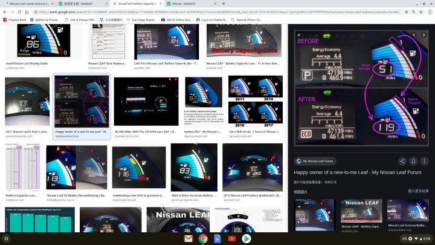Open 'Battery Capacity Loss' insideevs table result
The width and height of the screenshot is (435, 245).
click(23, 168)
